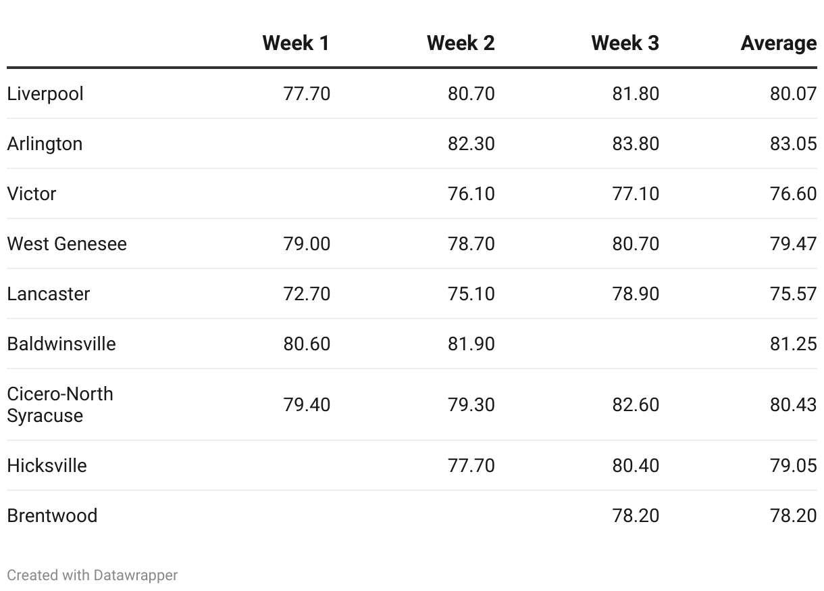Select the Brentwood row label
The width and height of the screenshot is (824, 591).
click(52, 515)
